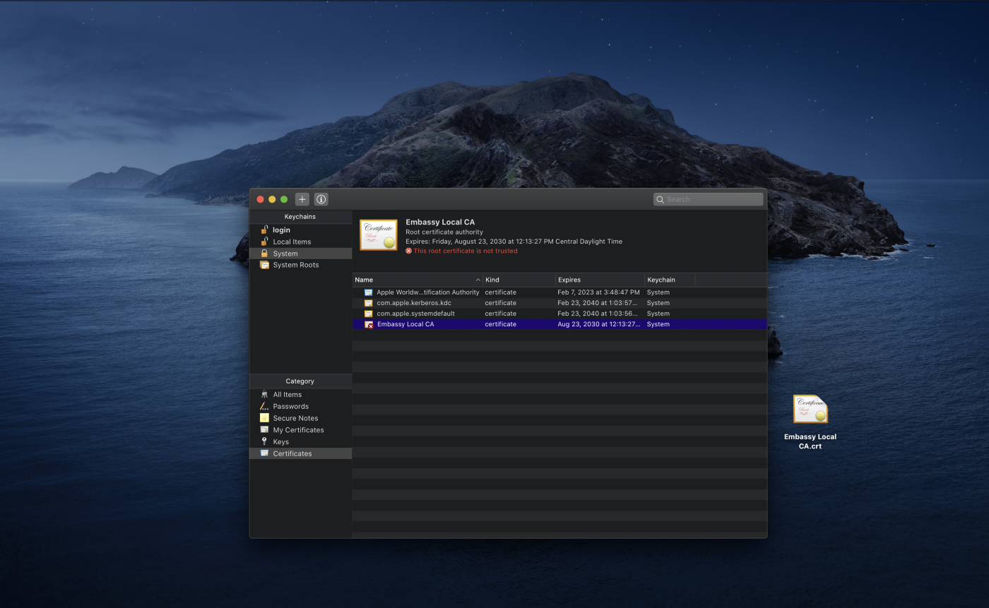
Task: Click the Keychain column header
Action: (x=668, y=280)
